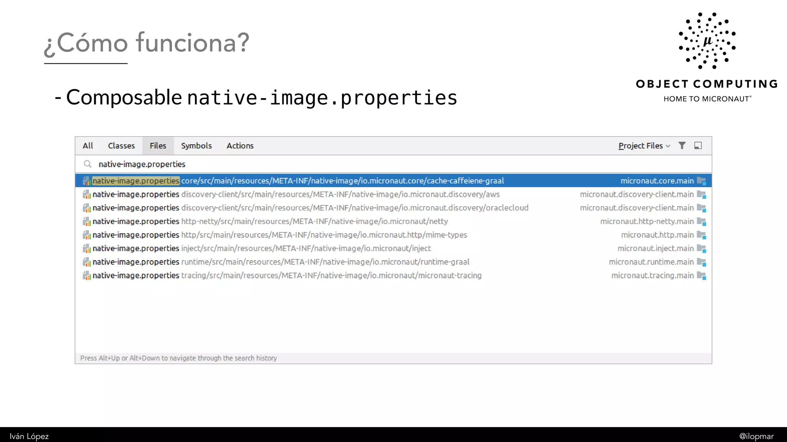The image size is (787, 442).
Task: Click module folder icon beside micronaut.http-netty.main
Action: (x=702, y=221)
